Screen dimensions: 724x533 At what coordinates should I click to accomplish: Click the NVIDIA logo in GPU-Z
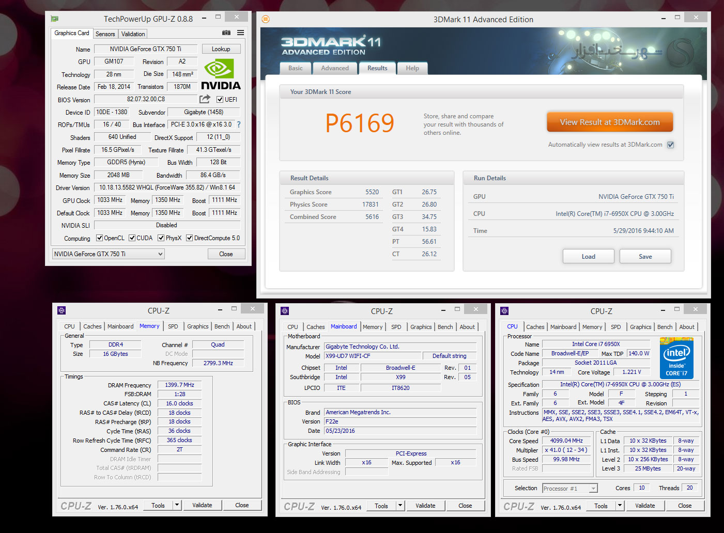221,74
